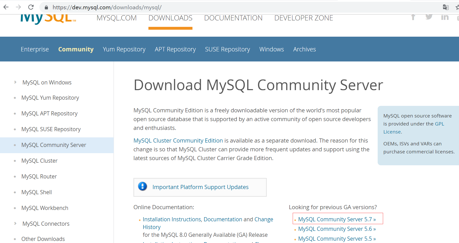This screenshot has height=243, width=459.
Task: Open Important Platform Support Updates link
Action: coord(200,187)
